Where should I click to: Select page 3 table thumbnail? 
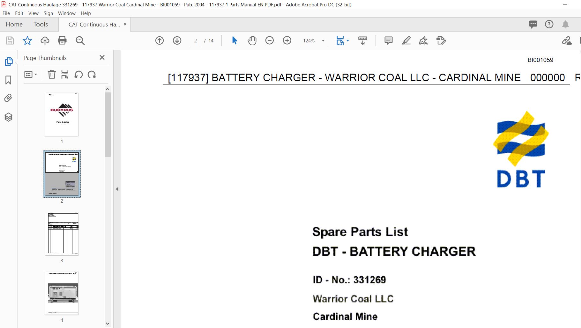tap(62, 233)
